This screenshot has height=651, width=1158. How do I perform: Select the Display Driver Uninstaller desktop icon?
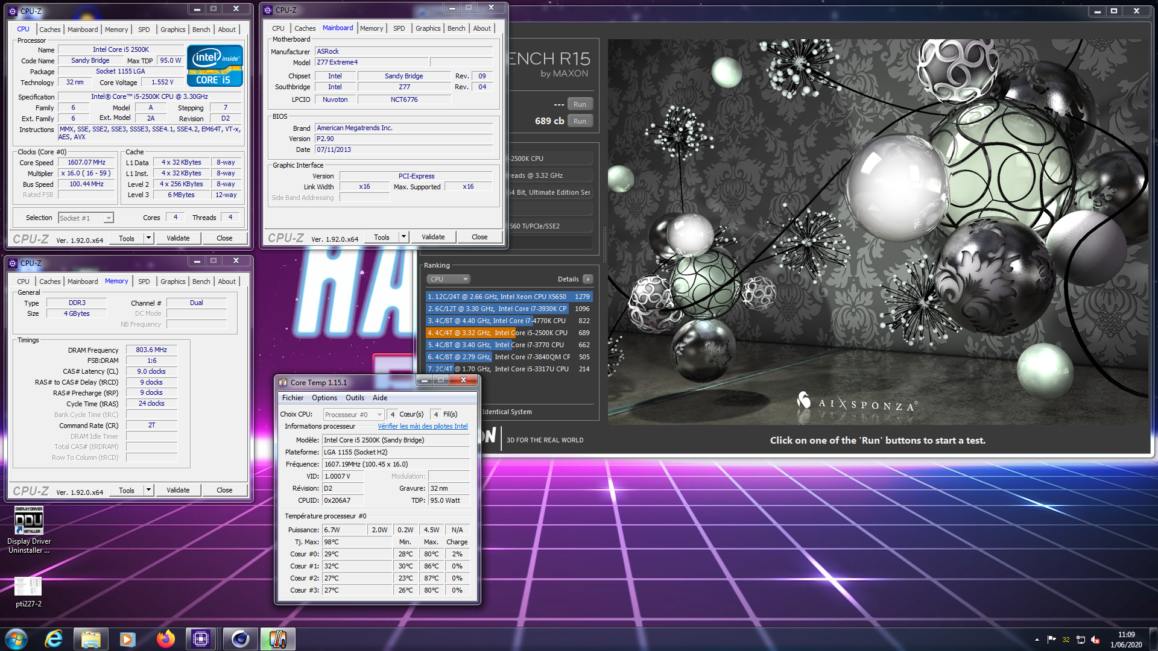pyautogui.click(x=28, y=530)
